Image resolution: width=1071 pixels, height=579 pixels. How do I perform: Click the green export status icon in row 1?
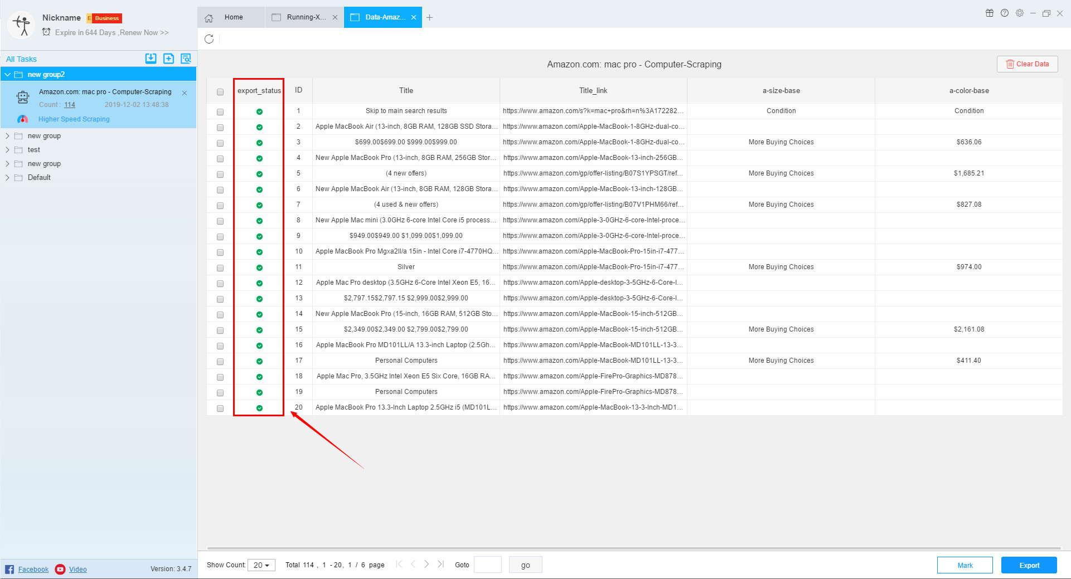[259, 111]
